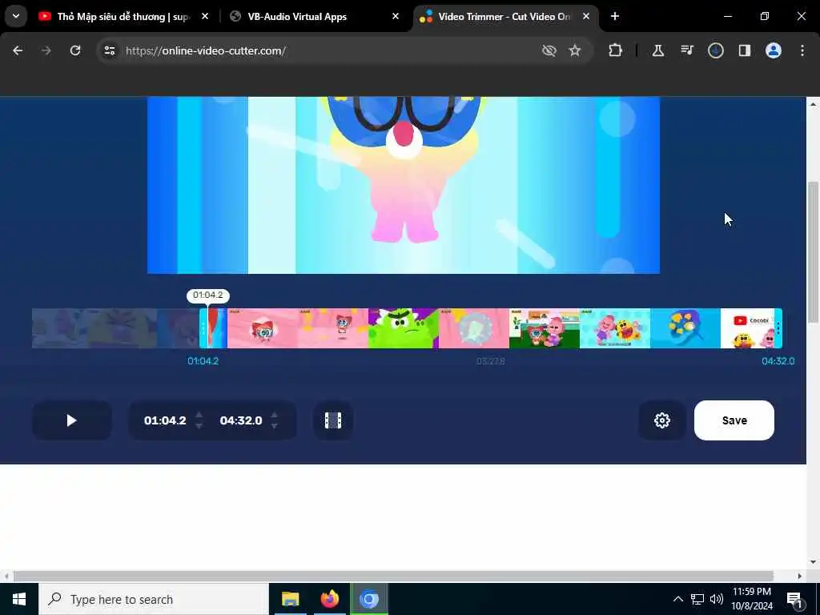Open the Windows Start menu
The height and width of the screenshot is (615, 820).
(x=19, y=599)
